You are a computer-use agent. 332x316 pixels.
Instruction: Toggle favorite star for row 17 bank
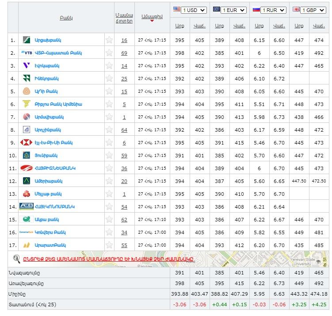click(x=109, y=245)
